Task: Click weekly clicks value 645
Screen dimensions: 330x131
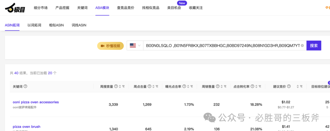Action: [x=148, y=129]
